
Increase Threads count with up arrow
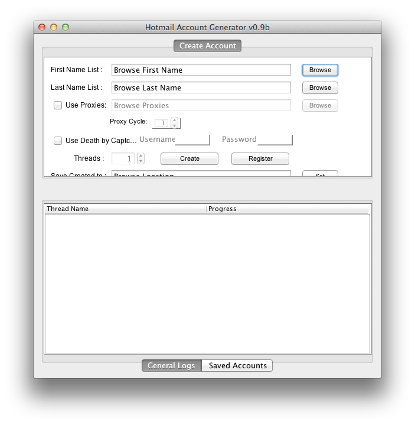point(140,155)
